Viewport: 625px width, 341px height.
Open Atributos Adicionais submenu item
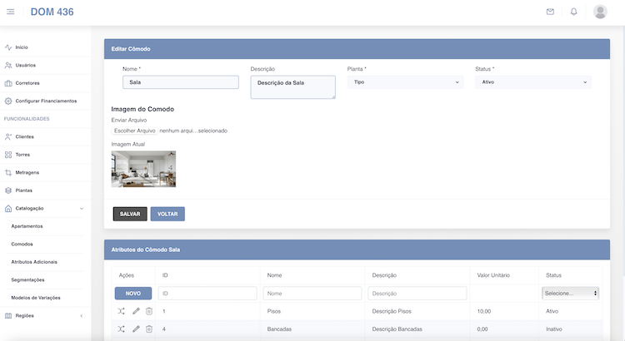coord(34,262)
